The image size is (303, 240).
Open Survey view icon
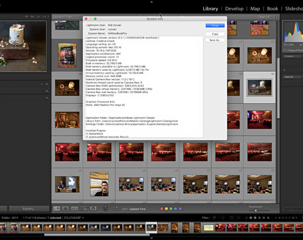(84, 208)
